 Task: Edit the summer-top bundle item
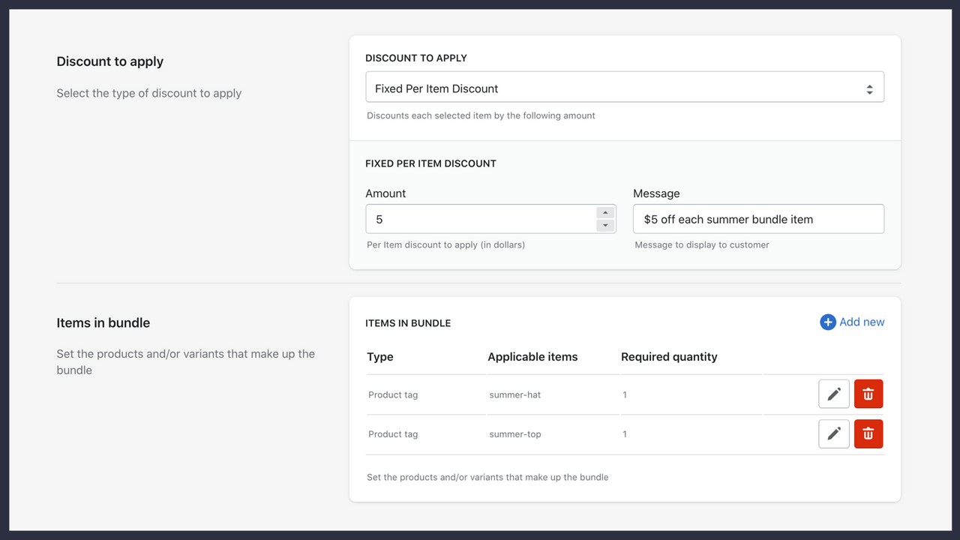tap(833, 433)
